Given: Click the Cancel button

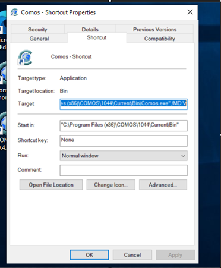Looking at the screenshot, I should pyautogui.click(x=132, y=255).
